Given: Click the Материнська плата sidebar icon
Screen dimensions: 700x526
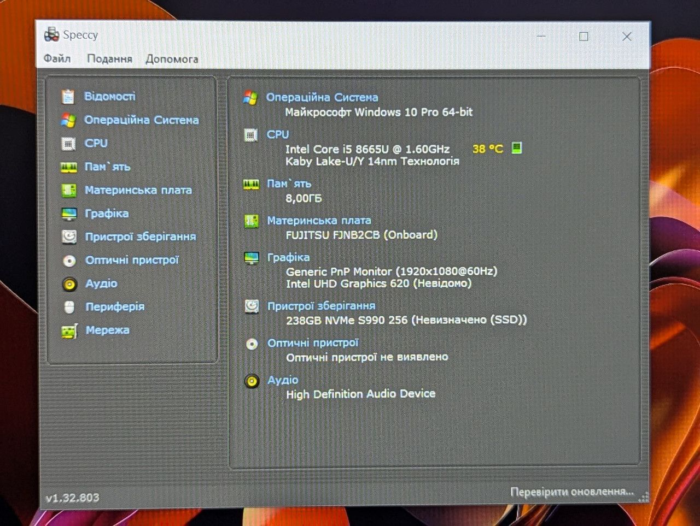Looking at the screenshot, I should (69, 190).
